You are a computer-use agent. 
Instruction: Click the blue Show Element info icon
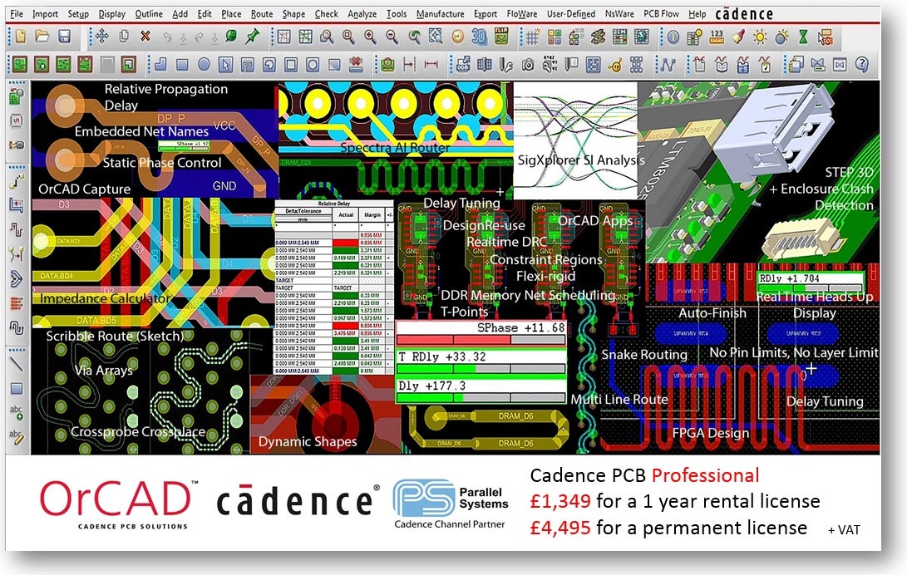click(673, 37)
